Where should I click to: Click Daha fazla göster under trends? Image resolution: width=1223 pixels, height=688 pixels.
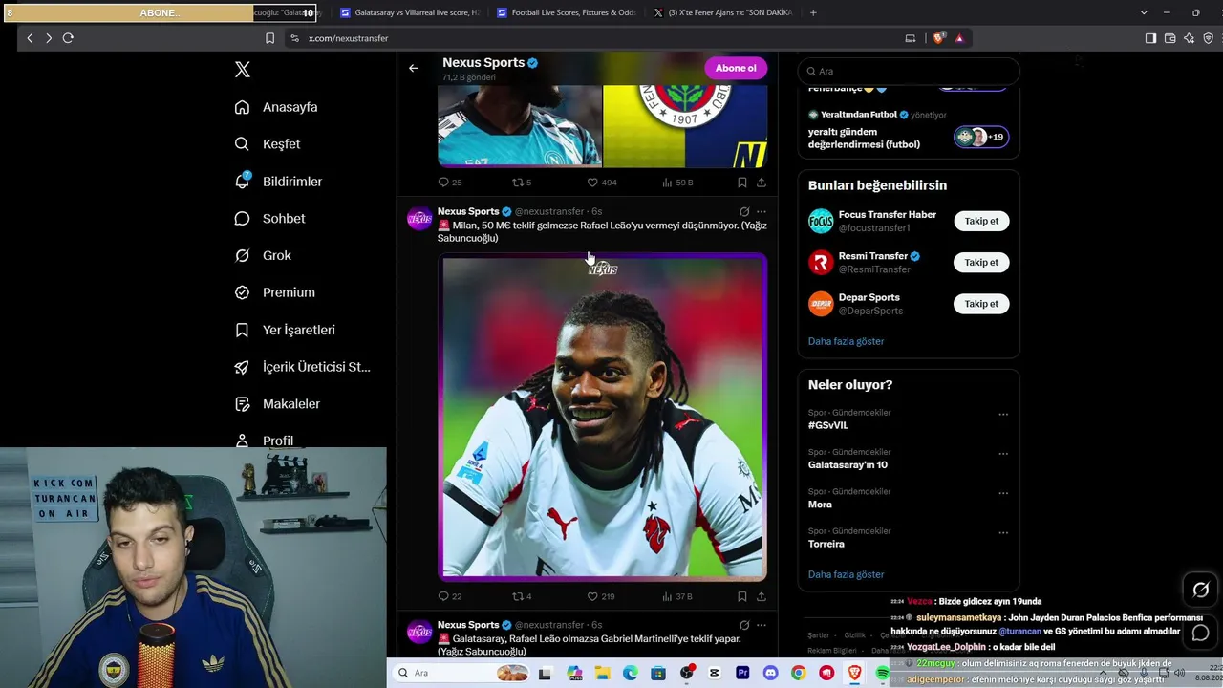(x=846, y=574)
